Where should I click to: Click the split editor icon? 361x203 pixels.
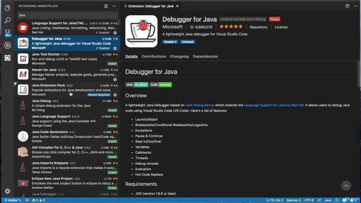pyautogui.click(x=347, y=6)
